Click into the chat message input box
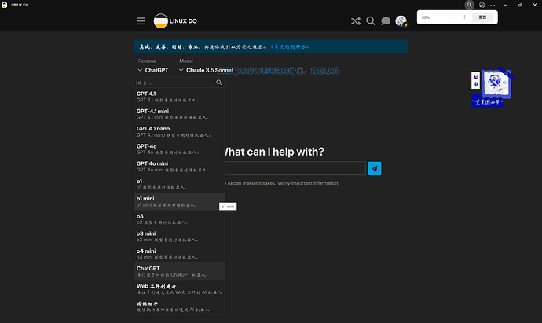Viewport: 542px width, 323px height. click(295, 168)
